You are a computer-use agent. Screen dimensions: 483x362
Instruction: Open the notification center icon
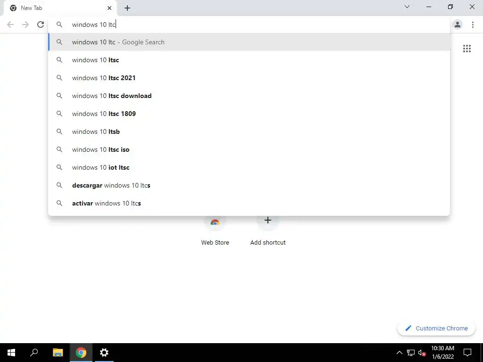point(467,353)
